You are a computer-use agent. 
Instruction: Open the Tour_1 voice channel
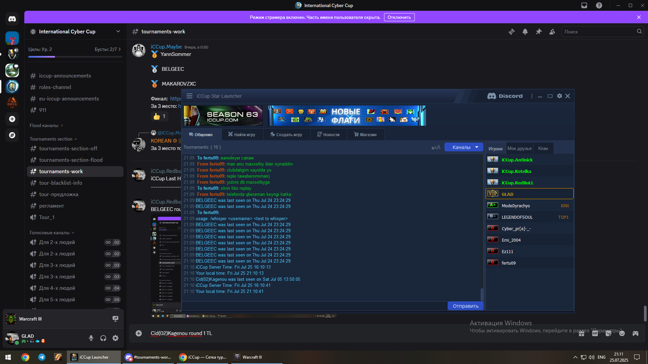point(75,217)
